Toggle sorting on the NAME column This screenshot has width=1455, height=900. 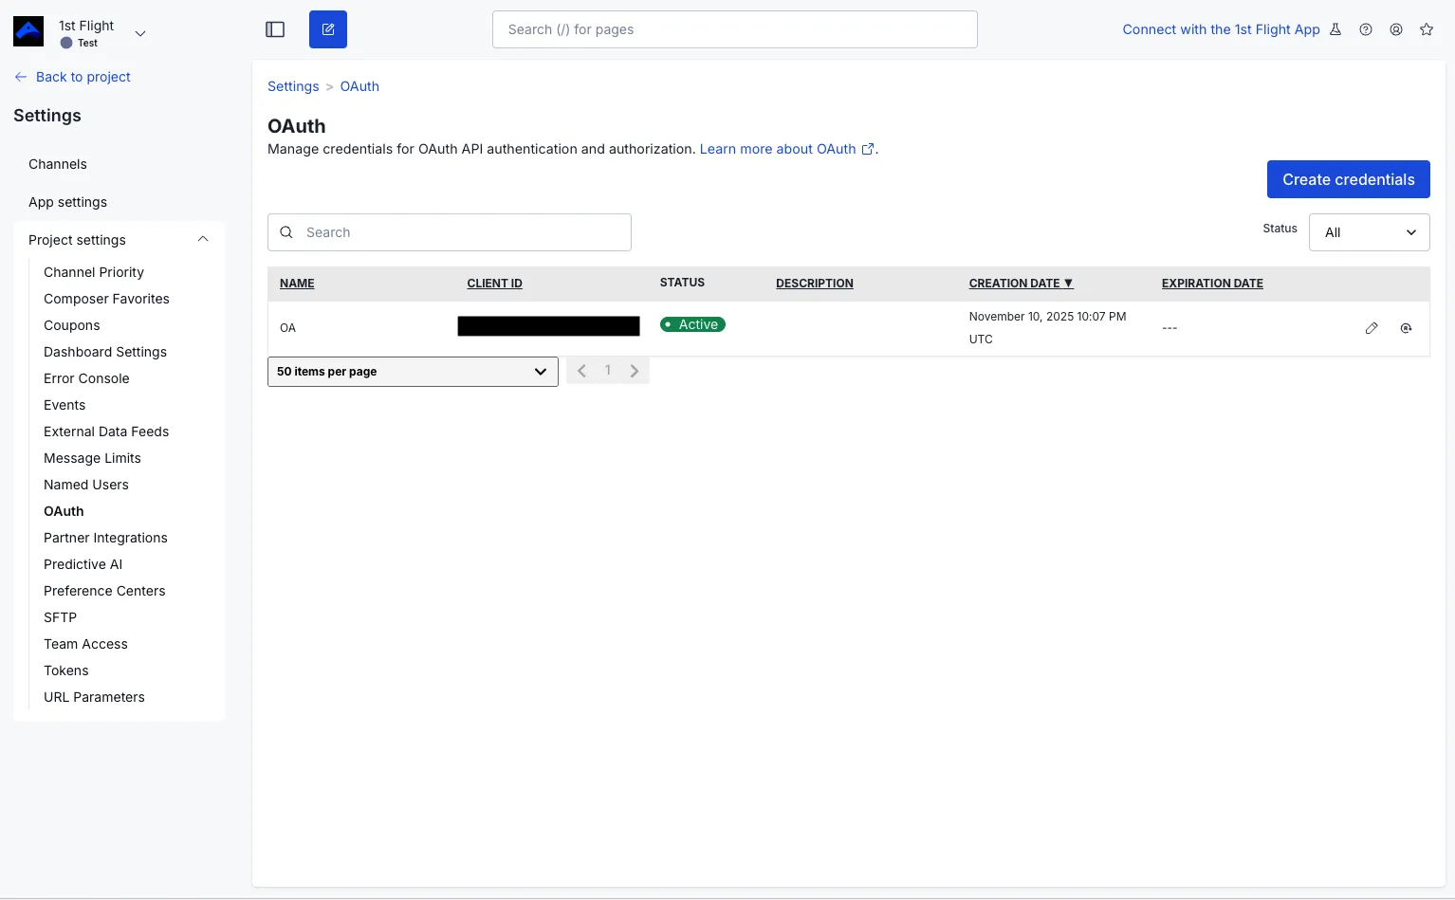point(297,283)
